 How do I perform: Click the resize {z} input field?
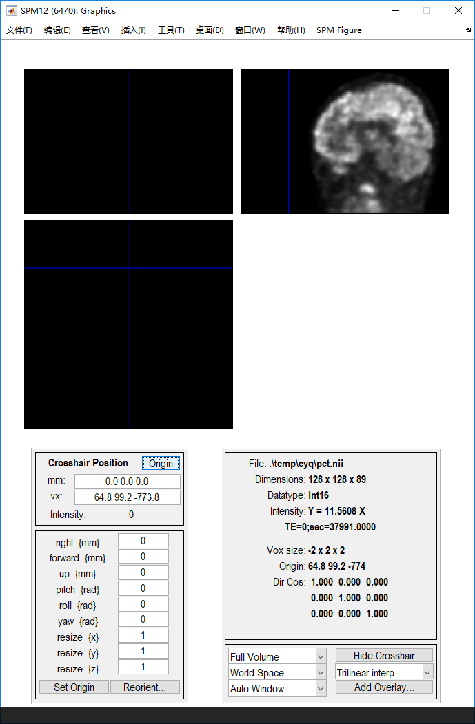coord(143,667)
